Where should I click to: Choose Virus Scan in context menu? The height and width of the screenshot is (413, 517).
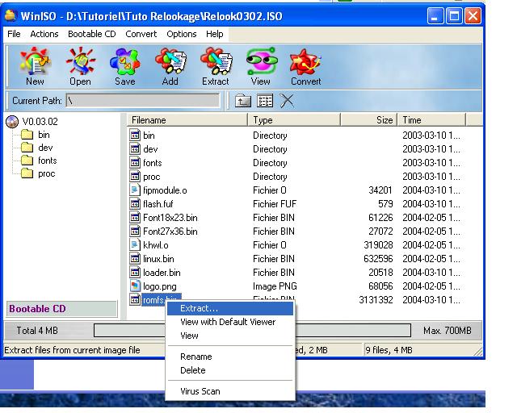[x=230, y=391]
